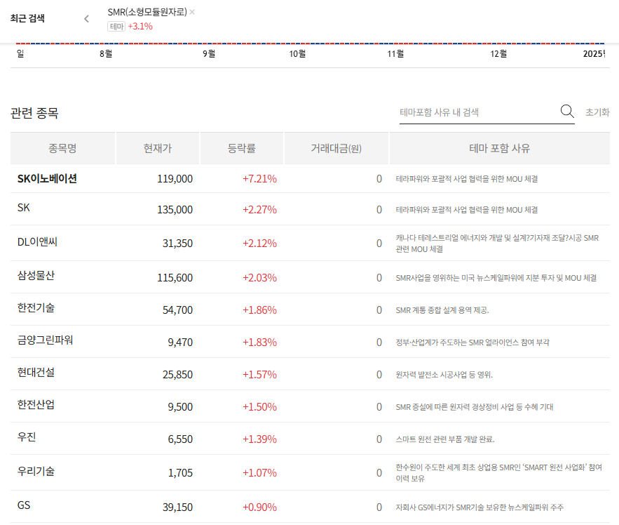Click the reason SMR 계통 종합 설계 용역 제공
This screenshot has width=619, height=525.
[x=442, y=310]
